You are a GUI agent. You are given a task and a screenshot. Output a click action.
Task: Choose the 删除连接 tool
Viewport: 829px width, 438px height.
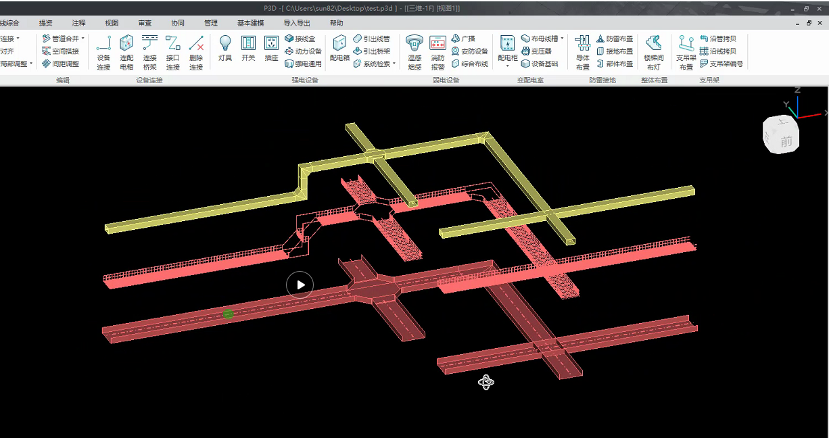pos(196,51)
